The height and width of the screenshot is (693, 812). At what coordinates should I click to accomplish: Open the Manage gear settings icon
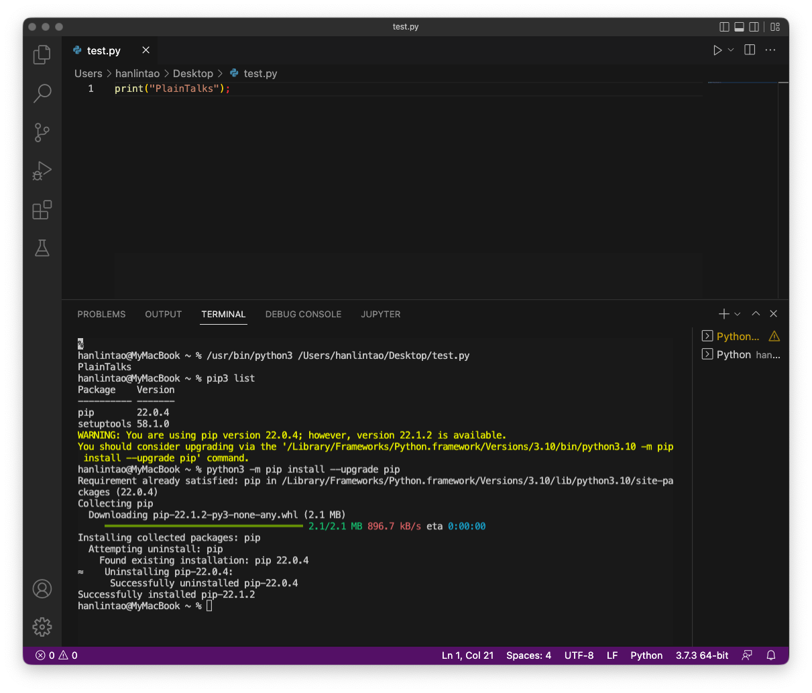click(x=42, y=627)
